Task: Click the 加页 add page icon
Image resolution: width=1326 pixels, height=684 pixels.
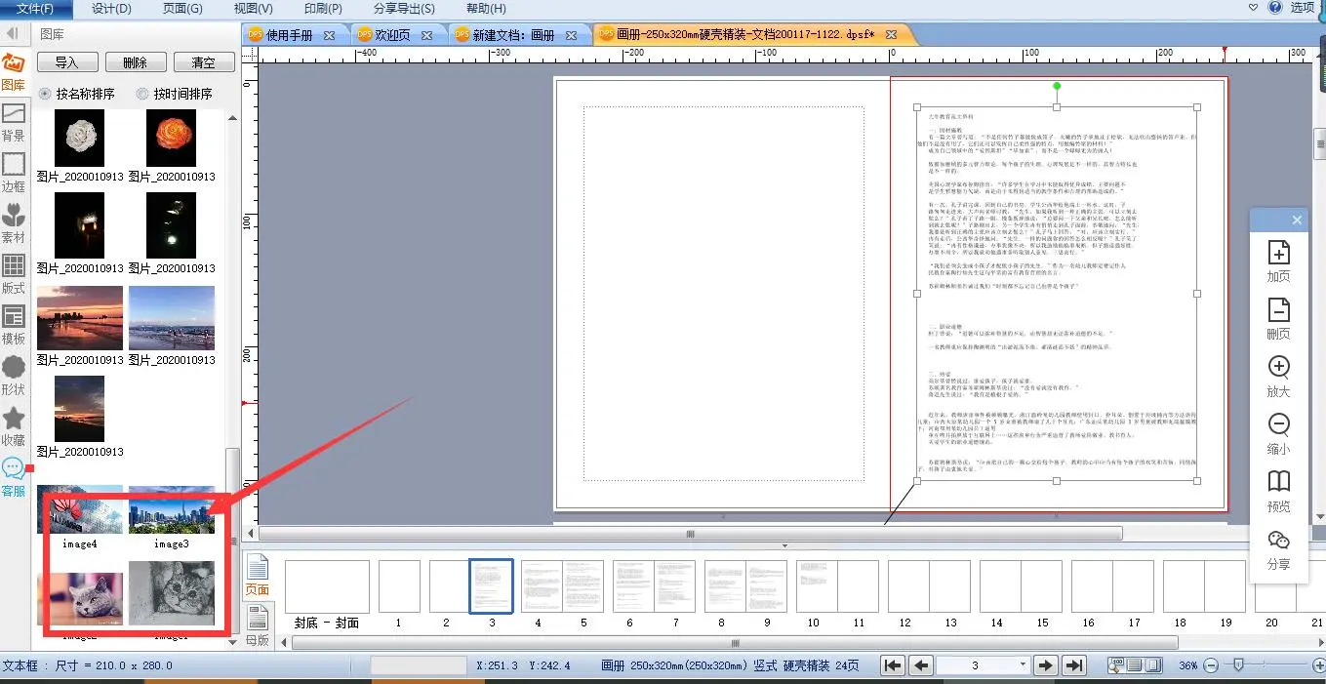Action: coord(1278,261)
